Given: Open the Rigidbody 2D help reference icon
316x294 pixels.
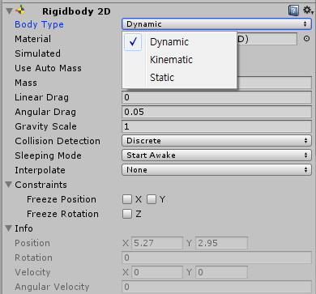Looking at the screenshot, I should [293, 11].
